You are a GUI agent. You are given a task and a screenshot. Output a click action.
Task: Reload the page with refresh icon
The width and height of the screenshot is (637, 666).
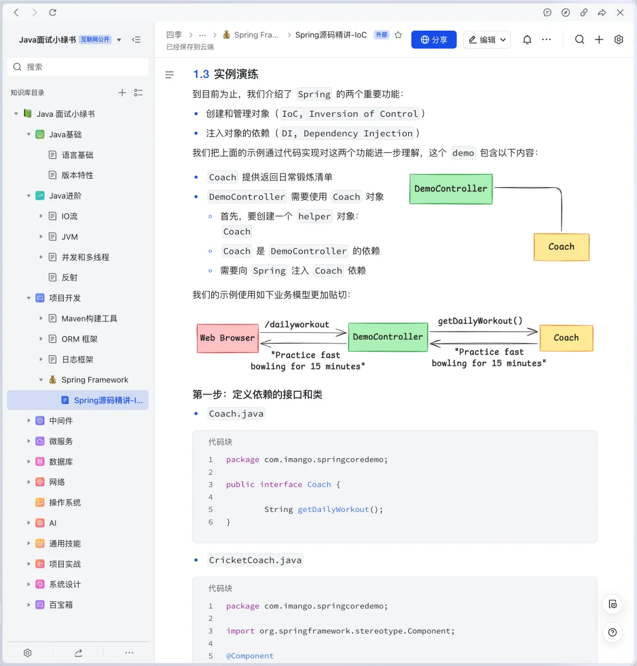point(52,13)
